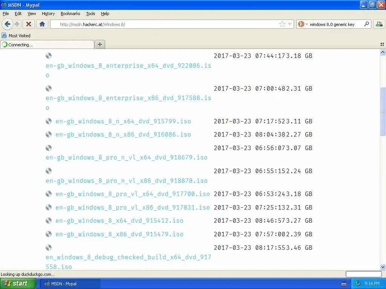Click disc icon beside windows_8_x86_dvd_915479

tap(49, 234)
